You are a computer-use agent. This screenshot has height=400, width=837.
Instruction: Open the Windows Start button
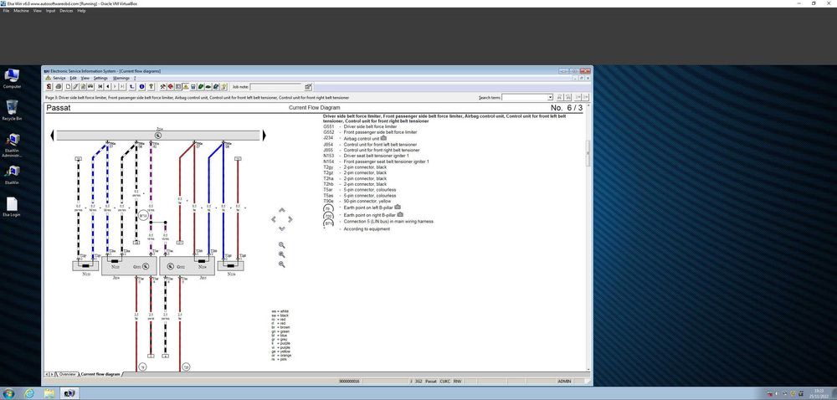[x=10, y=393]
